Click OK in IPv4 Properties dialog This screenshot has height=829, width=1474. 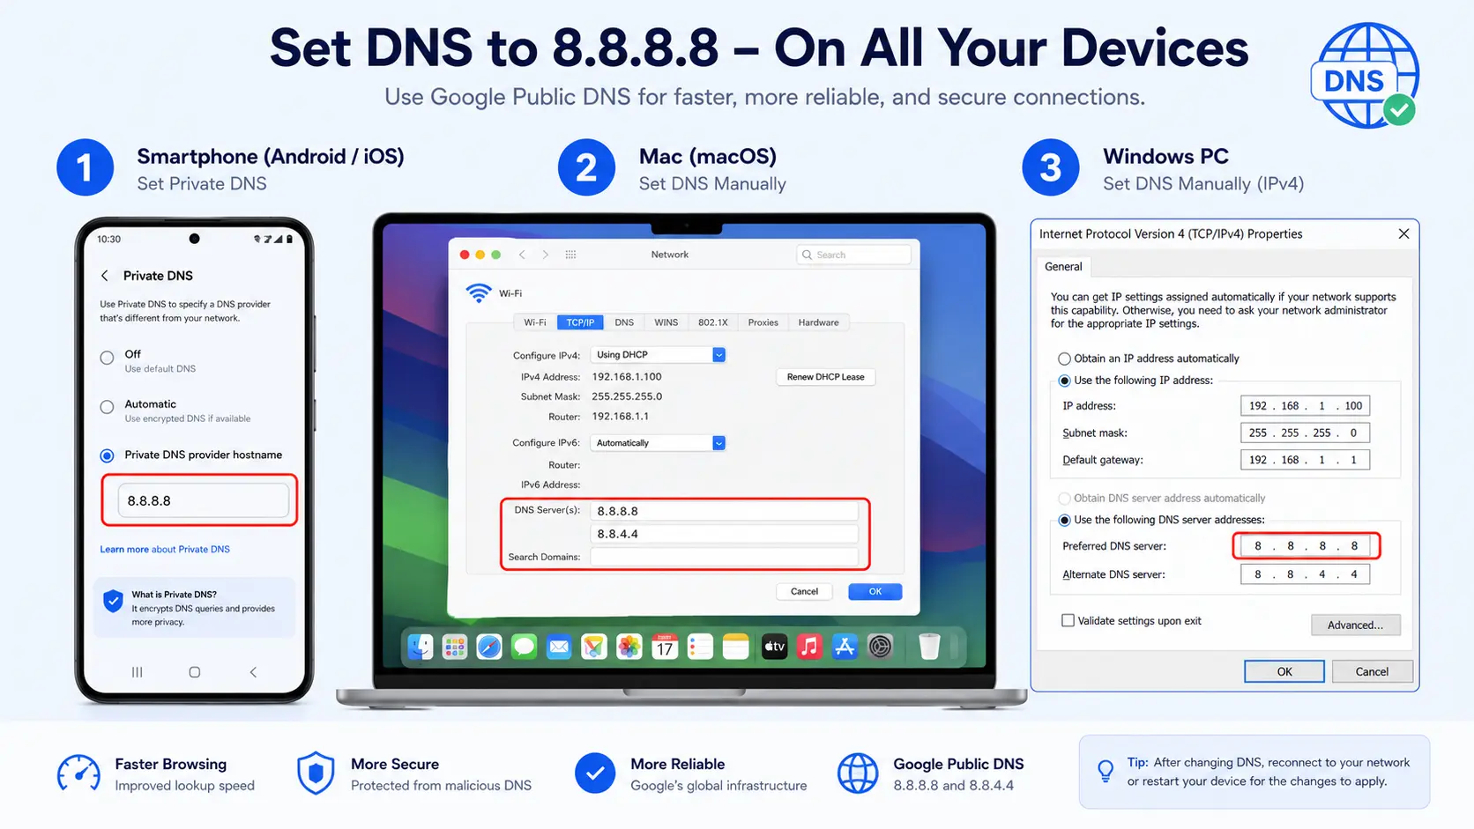tap(1284, 671)
